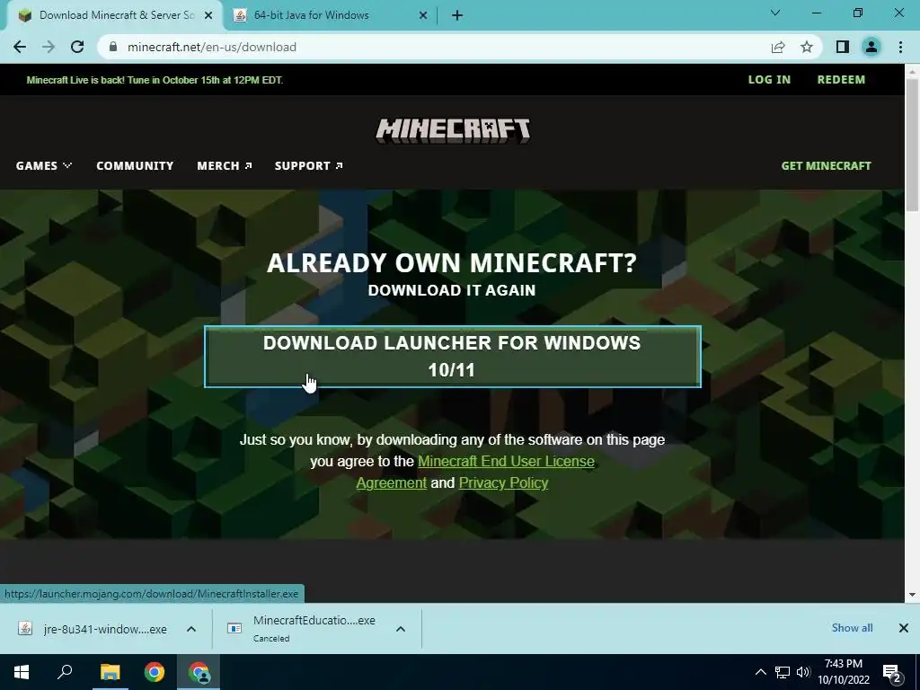Image resolution: width=920 pixels, height=690 pixels.
Task: Share this page using the share icon
Action: (778, 47)
